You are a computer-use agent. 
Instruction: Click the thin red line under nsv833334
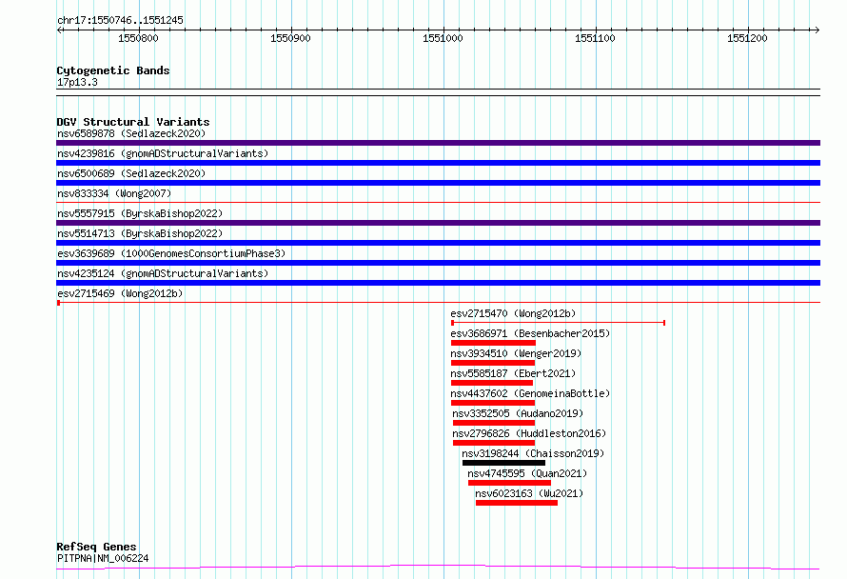pyautogui.click(x=438, y=203)
